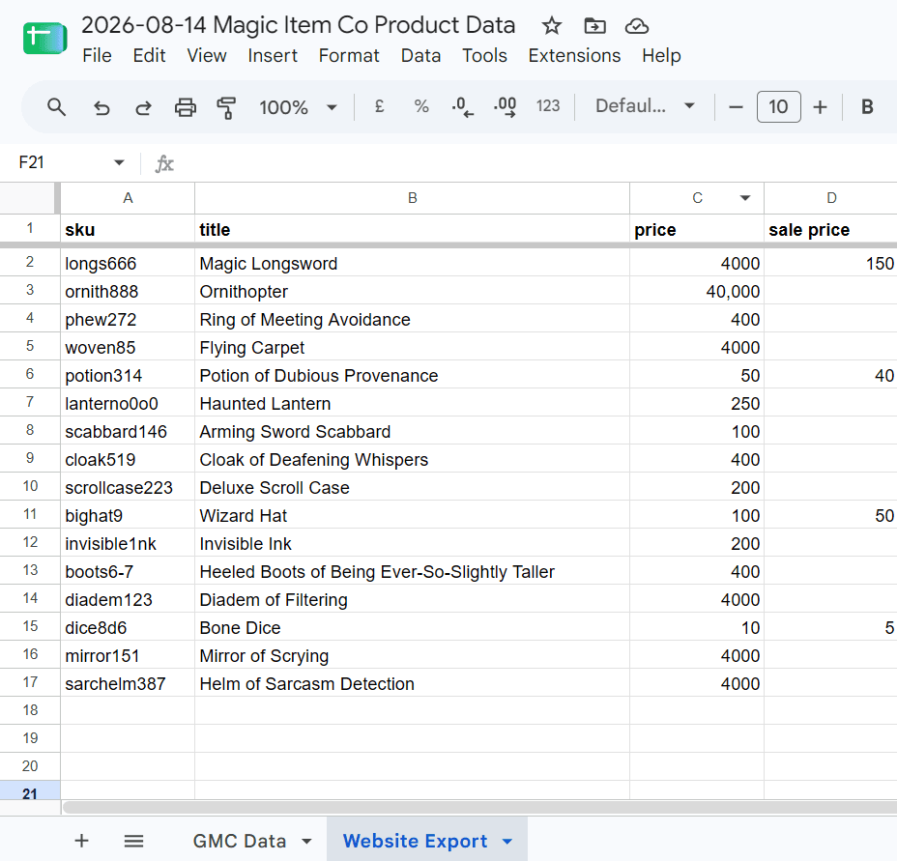Click the horizontal scrollbar
897x861 pixels.
(479, 807)
